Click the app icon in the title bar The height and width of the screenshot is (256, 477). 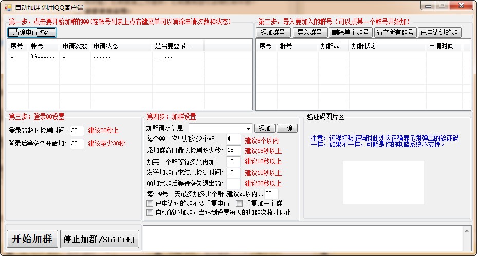click(7, 7)
